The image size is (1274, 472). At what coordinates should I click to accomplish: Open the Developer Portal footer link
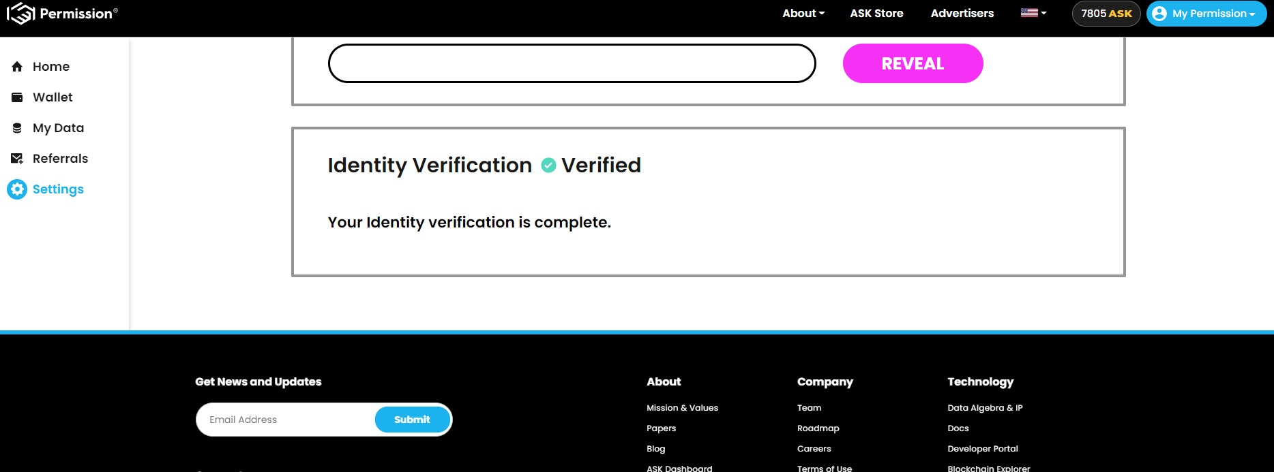tap(982, 449)
